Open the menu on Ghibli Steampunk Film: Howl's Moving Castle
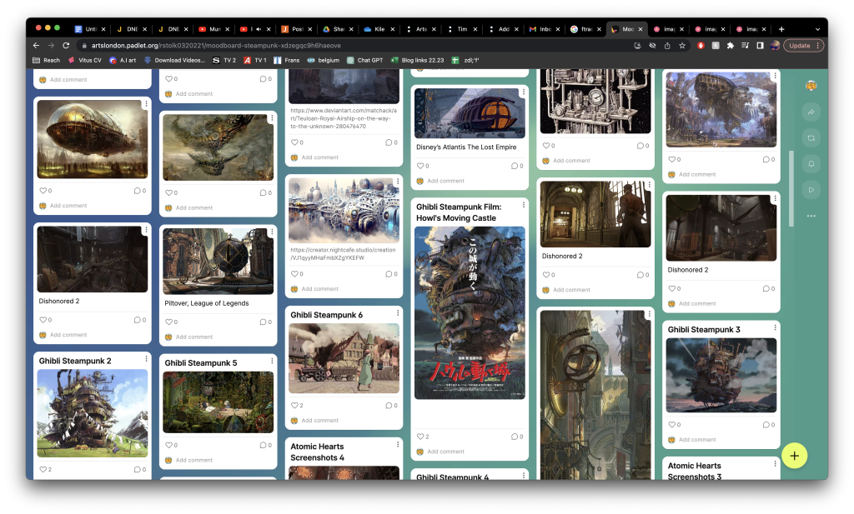Image resolution: width=854 pixels, height=514 pixels. [x=524, y=205]
